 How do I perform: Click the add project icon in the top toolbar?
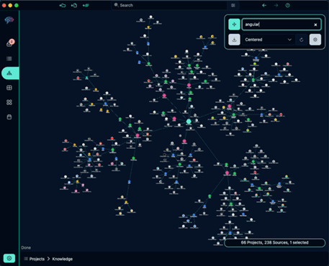pyautogui.click(x=63, y=5)
